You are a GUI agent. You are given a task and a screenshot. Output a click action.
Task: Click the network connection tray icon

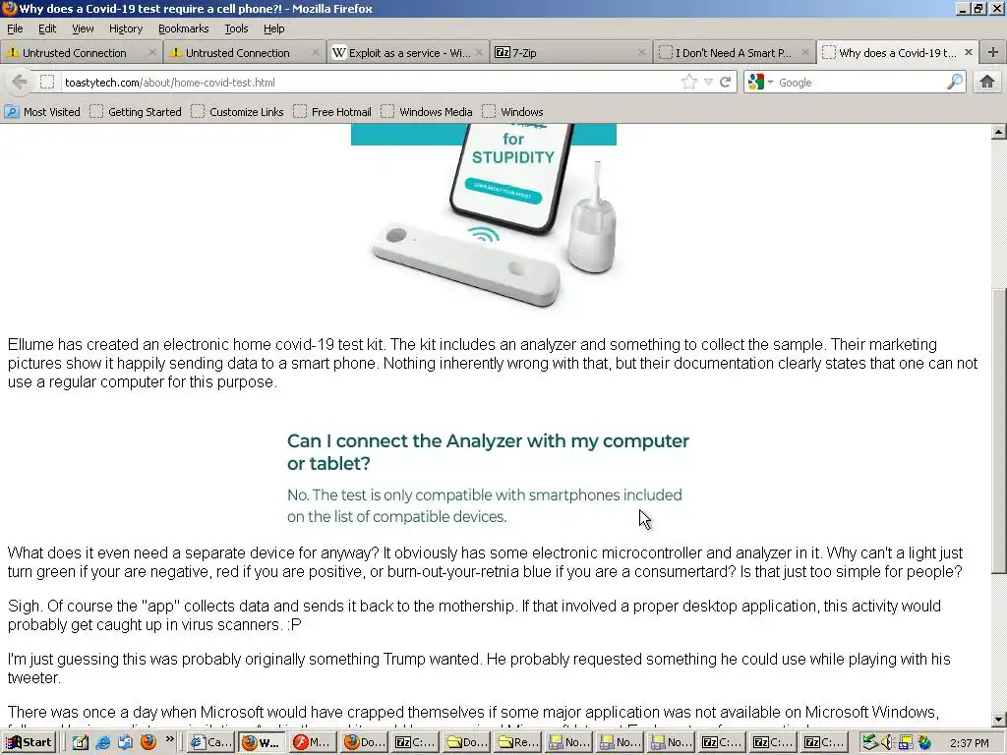coord(906,742)
